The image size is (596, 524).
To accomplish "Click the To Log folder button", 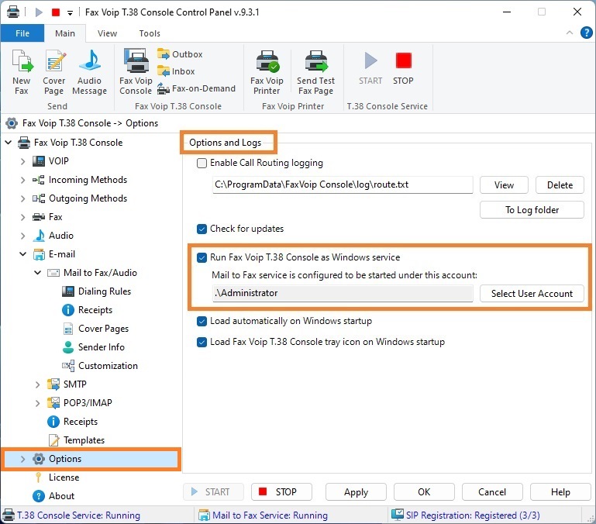I will point(532,210).
